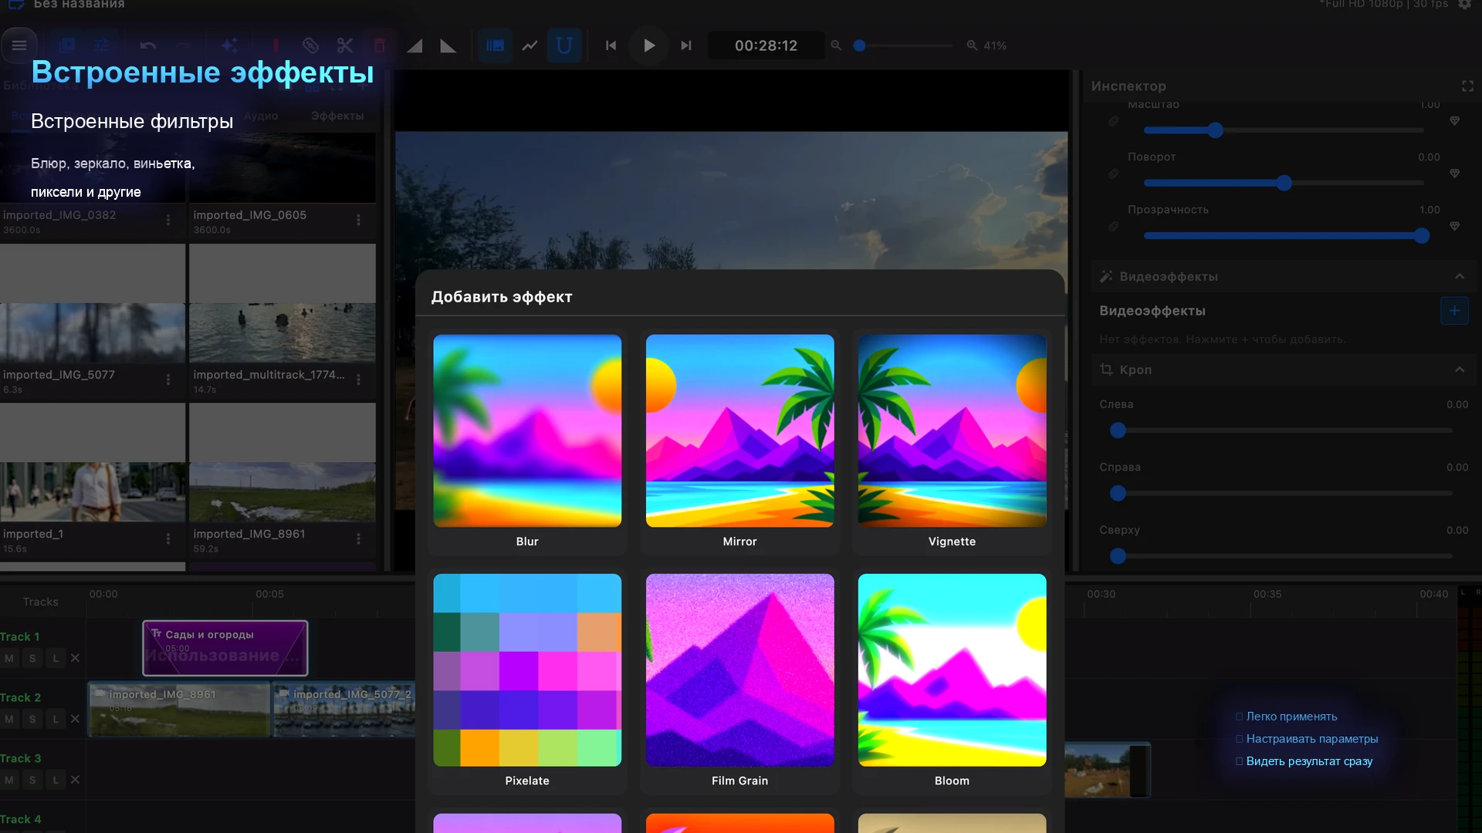The image size is (1482, 833).
Task: Expand the Inspector panel to fullscreen
Action: (x=1467, y=86)
